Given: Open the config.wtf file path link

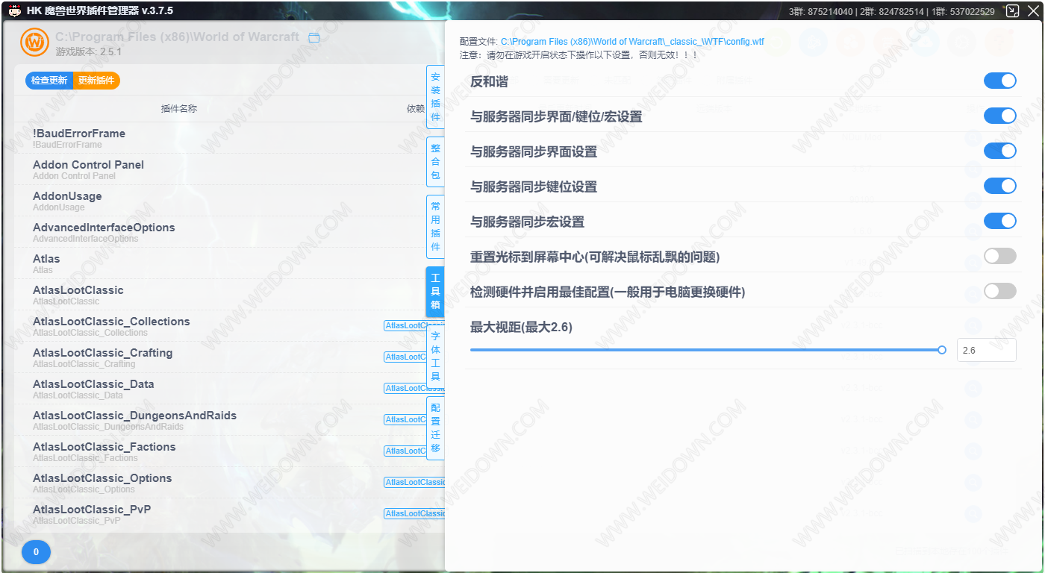Looking at the screenshot, I should point(632,42).
